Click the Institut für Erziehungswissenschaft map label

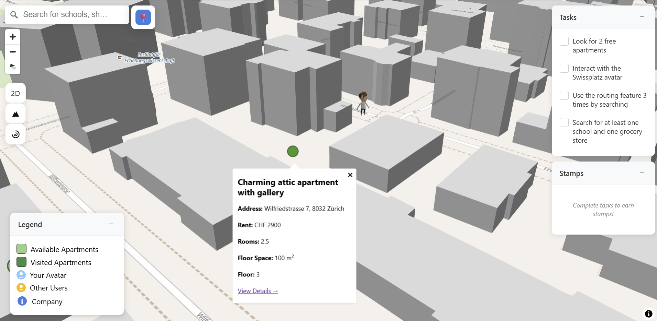pos(149,58)
